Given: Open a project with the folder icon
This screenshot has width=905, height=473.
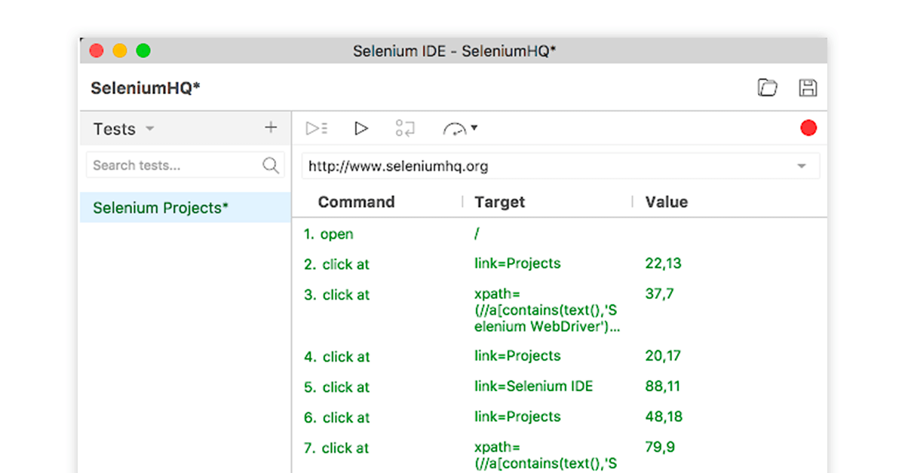Looking at the screenshot, I should 767,88.
